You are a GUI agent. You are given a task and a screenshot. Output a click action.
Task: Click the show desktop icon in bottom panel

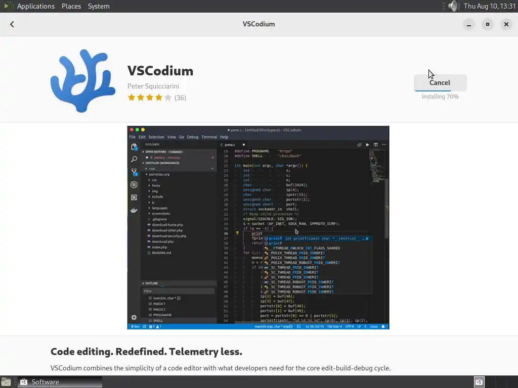6,382
